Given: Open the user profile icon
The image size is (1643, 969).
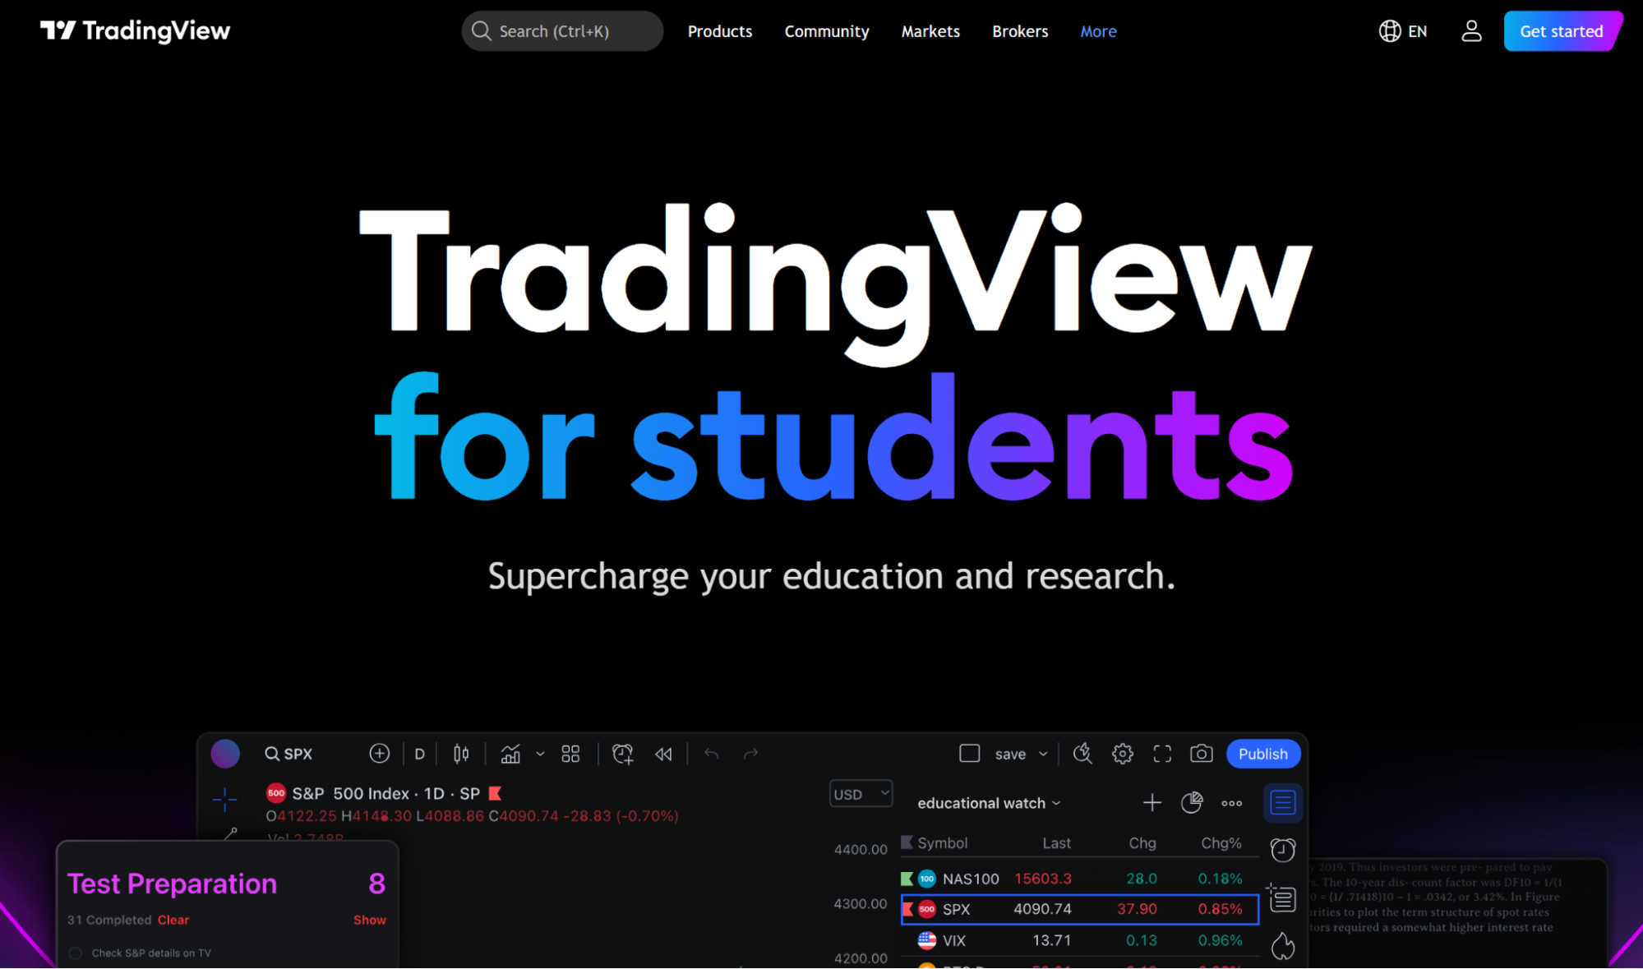Looking at the screenshot, I should point(1471,31).
